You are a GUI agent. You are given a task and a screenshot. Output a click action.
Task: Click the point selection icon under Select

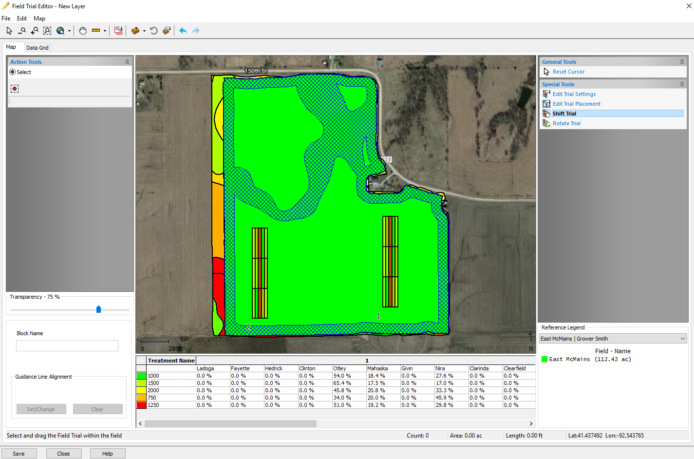tap(15, 89)
